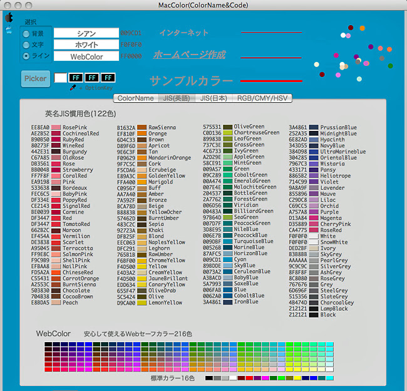Pick the Wistaria swatch
Screen dimensions: 407x391
pos(314,164)
